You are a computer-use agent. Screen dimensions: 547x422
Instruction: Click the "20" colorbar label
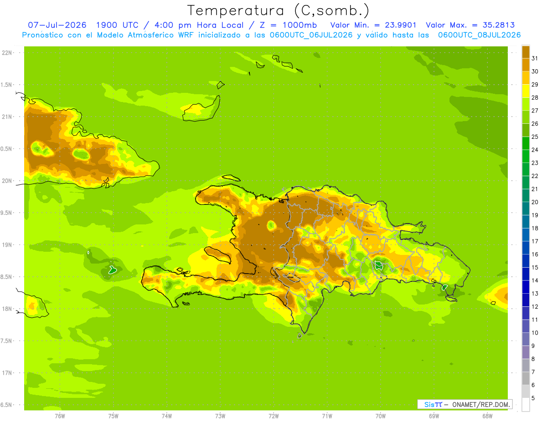[x=535, y=202]
